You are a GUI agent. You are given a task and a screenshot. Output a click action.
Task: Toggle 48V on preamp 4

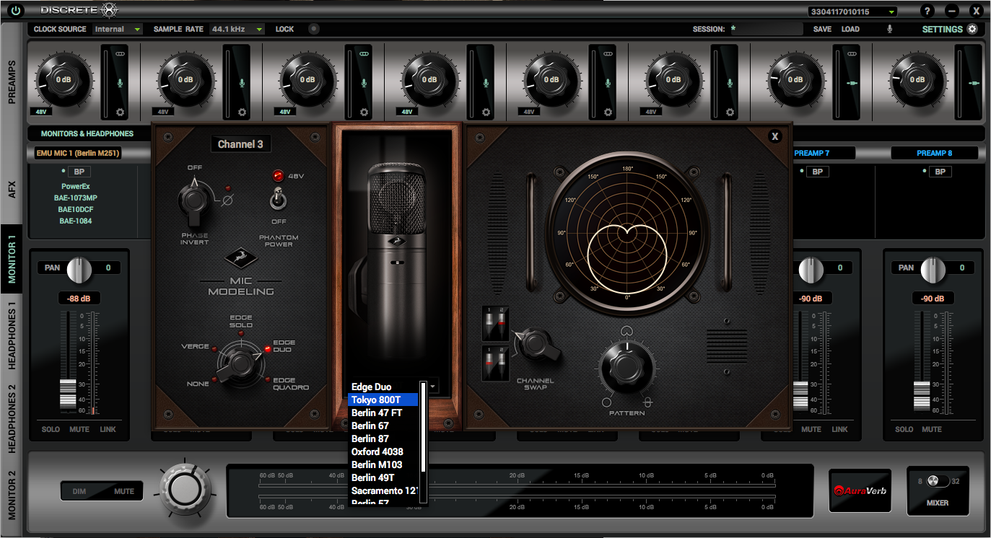click(x=406, y=112)
